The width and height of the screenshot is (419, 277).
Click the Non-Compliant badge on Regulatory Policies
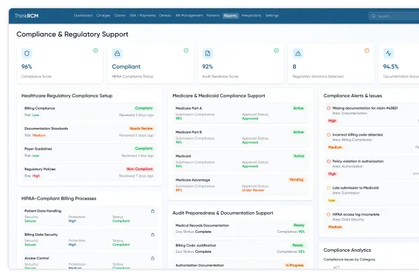(139, 169)
